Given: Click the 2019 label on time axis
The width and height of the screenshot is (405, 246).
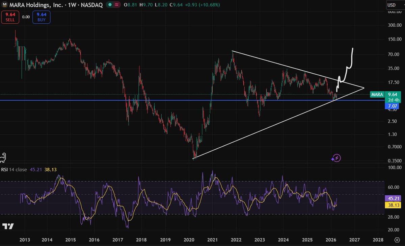Looking at the screenshot, I should (165, 240).
